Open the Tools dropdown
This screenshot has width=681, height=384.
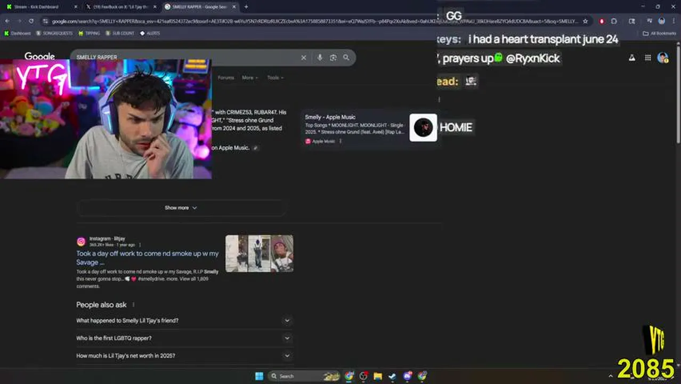(275, 77)
